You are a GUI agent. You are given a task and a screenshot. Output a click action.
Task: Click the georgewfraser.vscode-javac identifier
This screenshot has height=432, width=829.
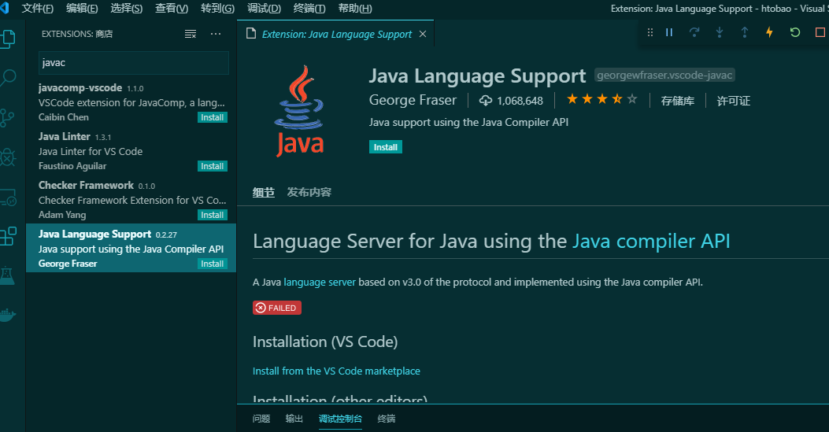(x=664, y=75)
